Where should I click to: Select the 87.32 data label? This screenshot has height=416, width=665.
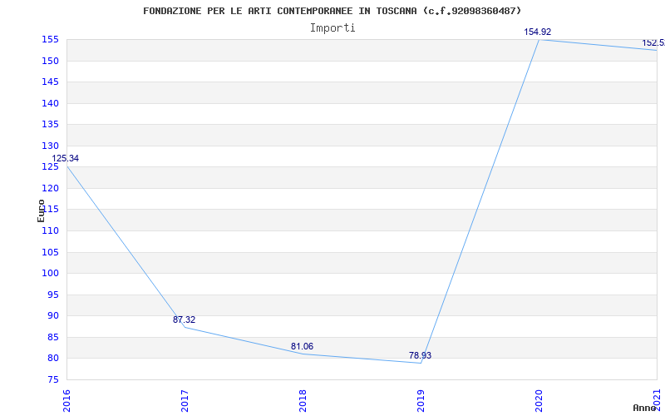[x=184, y=320]
